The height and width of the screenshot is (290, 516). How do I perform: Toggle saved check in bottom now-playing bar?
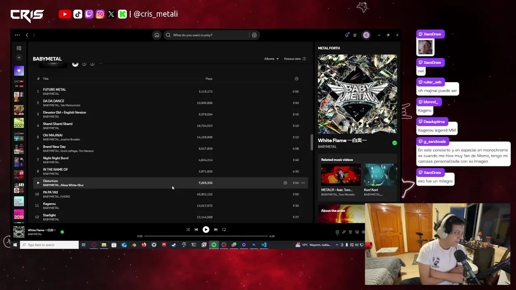click(62, 232)
